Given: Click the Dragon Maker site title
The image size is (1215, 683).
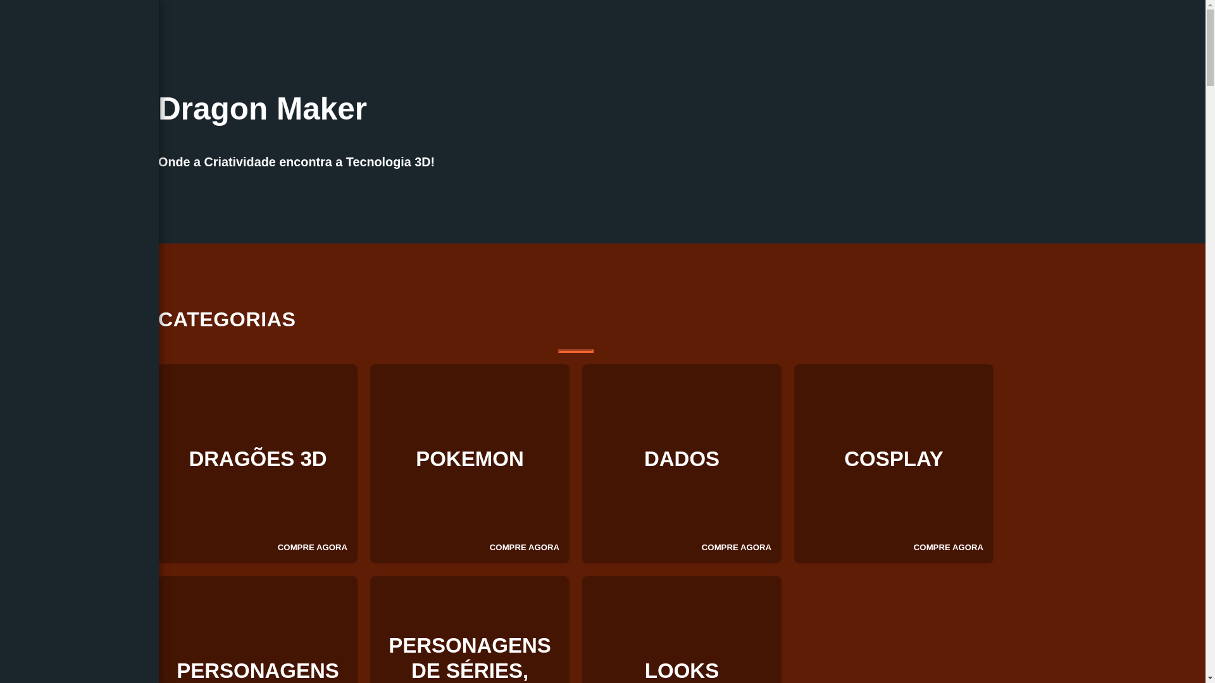Looking at the screenshot, I should pyautogui.click(x=263, y=109).
